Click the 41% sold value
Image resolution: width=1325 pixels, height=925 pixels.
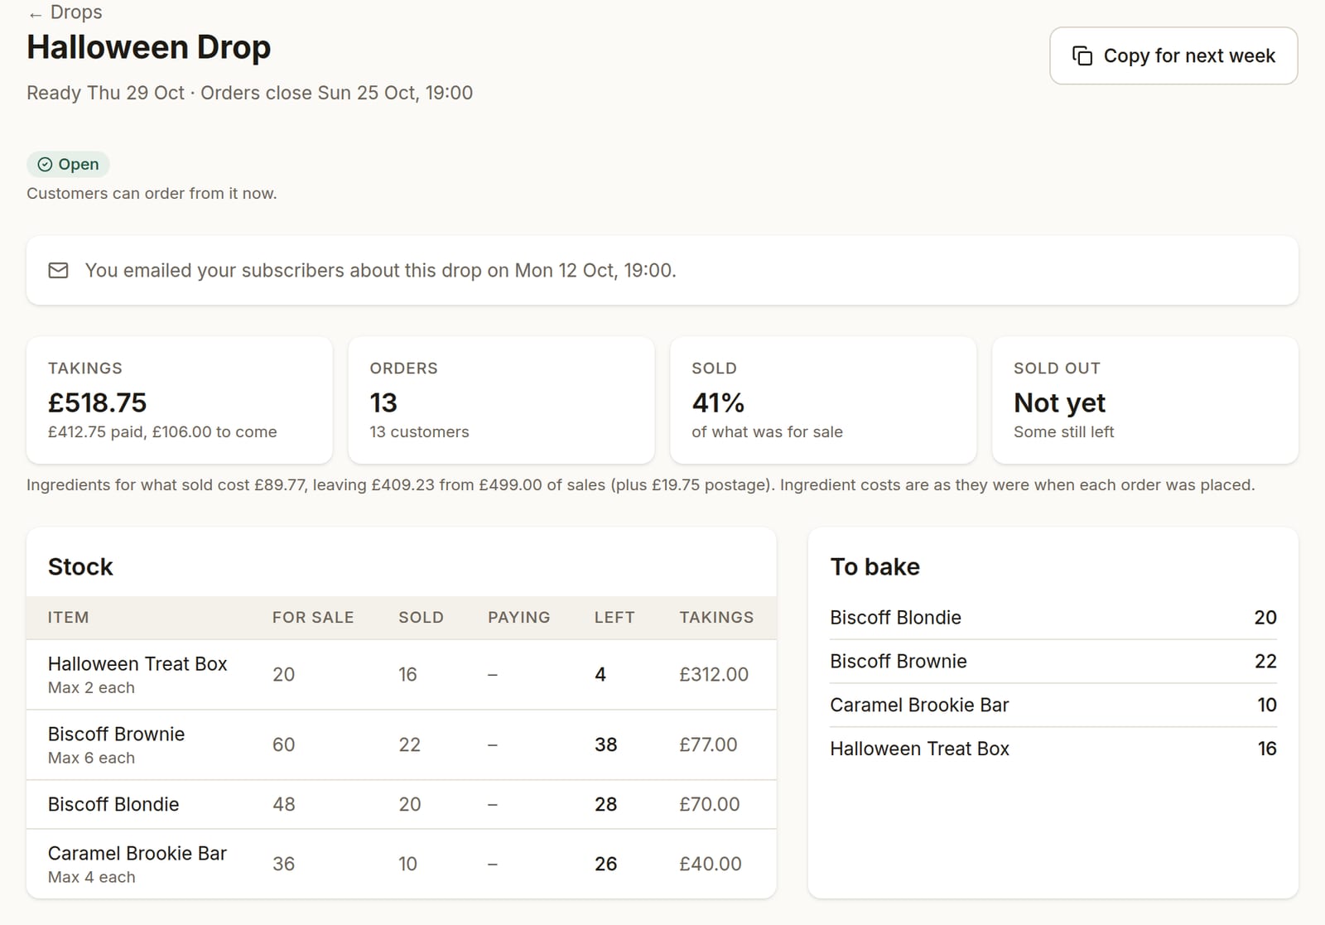tap(718, 402)
